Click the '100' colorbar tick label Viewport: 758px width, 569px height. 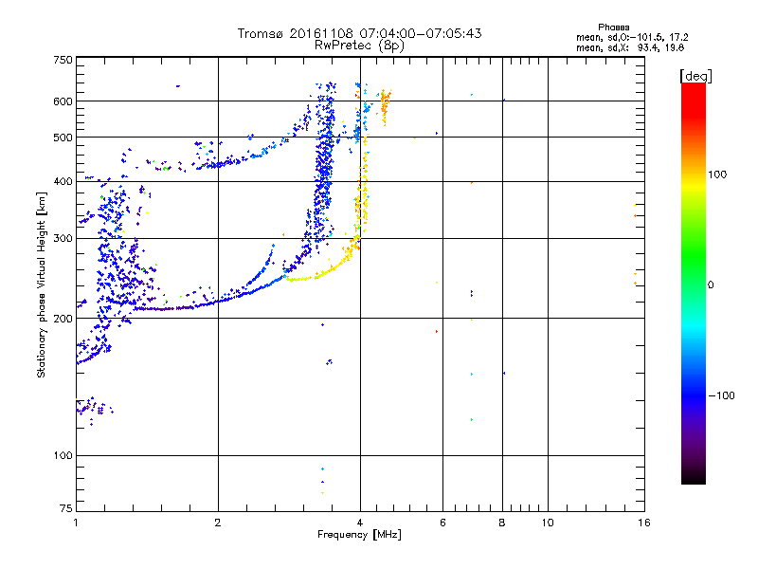717,174
